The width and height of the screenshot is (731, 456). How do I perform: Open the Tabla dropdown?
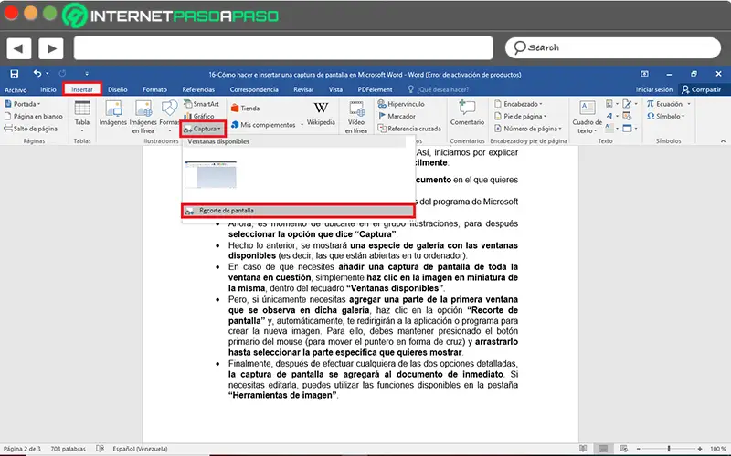click(82, 116)
